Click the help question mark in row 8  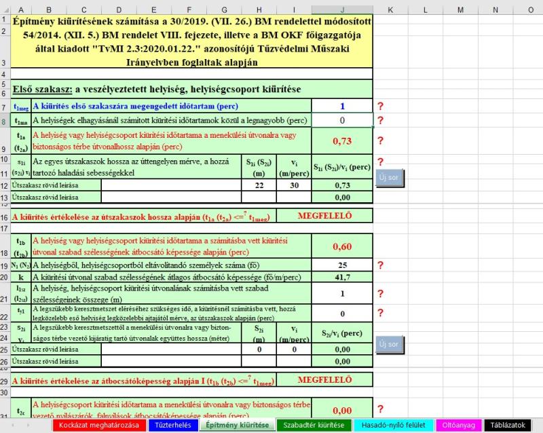pyautogui.click(x=381, y=120)
